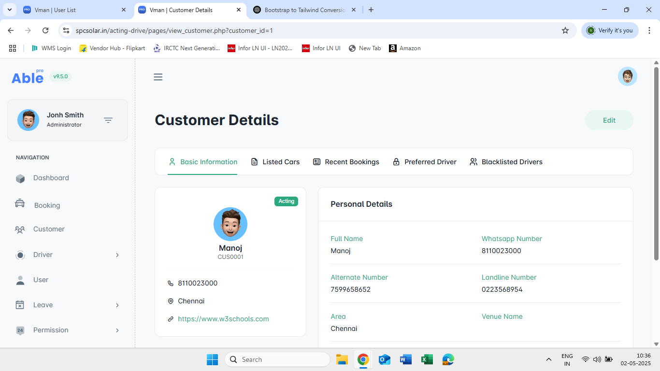Image resolution: width=660 pixels, height=371 pixels.
Task: Open Chrome from the Windows taskbar
Action: 363,359
